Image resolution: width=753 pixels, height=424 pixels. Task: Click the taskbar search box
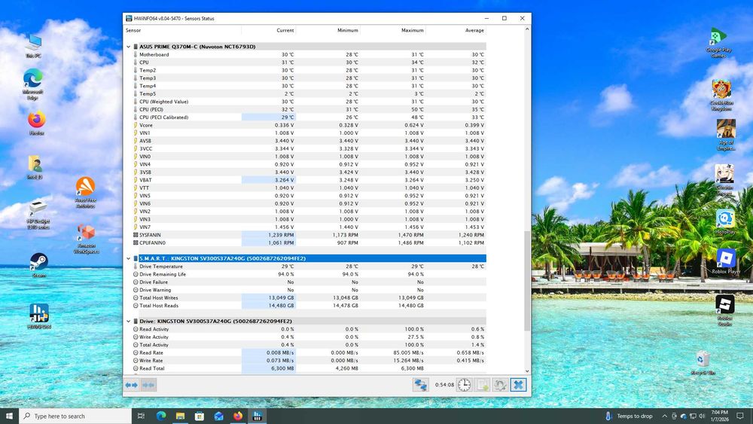(x=75, y=416)
